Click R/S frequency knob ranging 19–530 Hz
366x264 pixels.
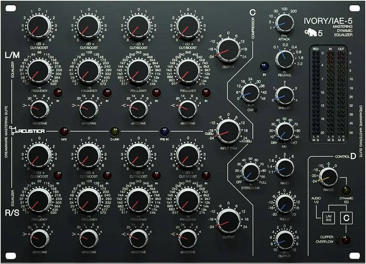tap(39, 200)
